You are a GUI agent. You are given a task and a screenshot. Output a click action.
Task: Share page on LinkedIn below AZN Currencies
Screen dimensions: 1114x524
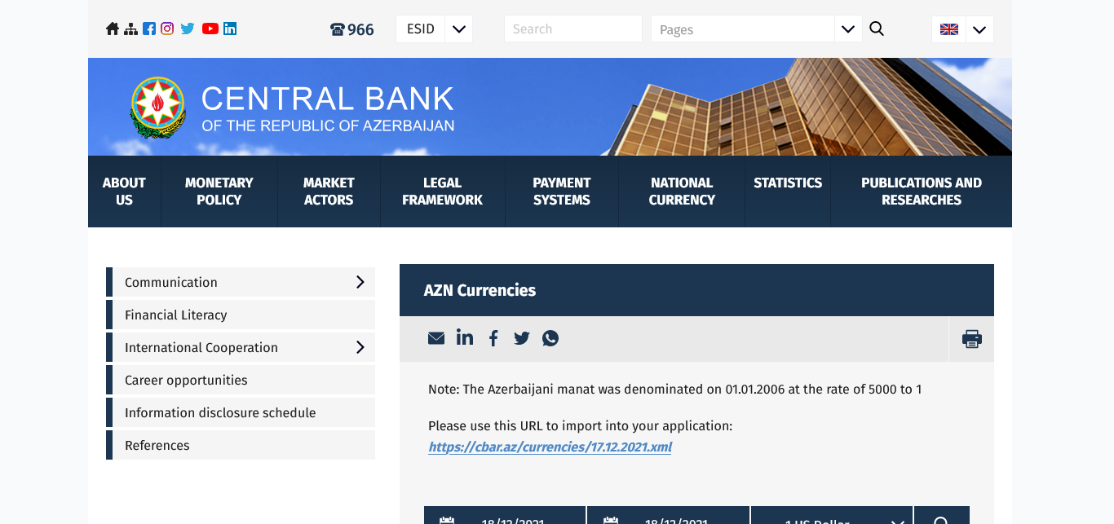click(x=465, y=337)
